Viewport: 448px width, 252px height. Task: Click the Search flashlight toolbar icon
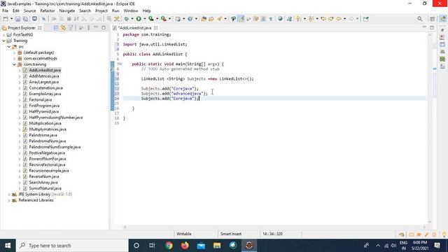(x=219, y=19)
